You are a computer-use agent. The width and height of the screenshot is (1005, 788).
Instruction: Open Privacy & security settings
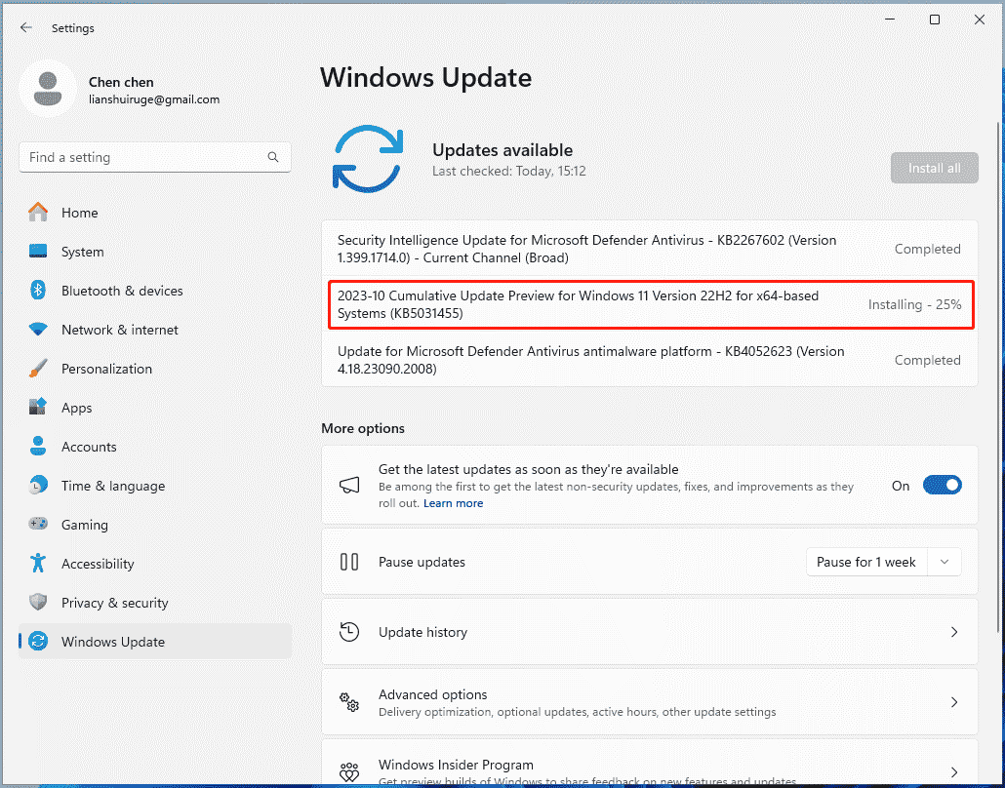pyautogui.click(x=155, y=603)
